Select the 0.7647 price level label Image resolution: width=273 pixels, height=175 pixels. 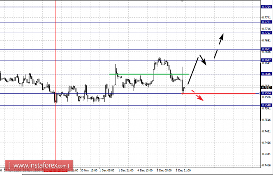pos(266,60)
